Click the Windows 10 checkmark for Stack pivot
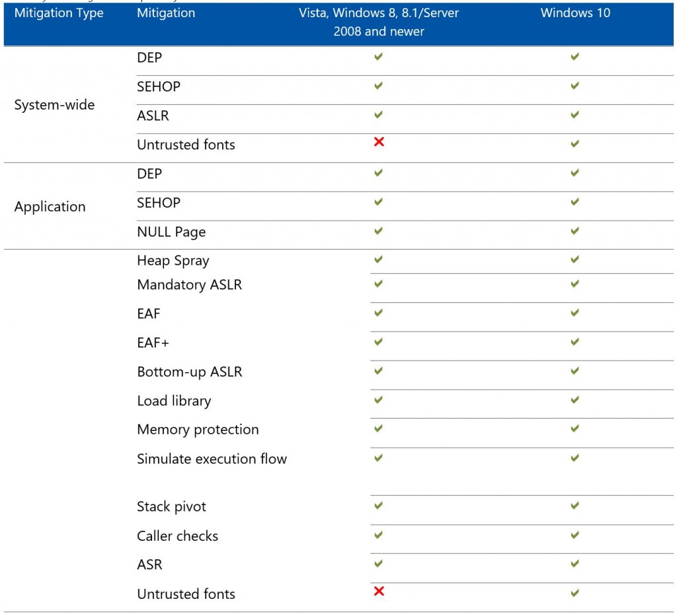Viewport: 677px width, 616px height. (574, 504)
